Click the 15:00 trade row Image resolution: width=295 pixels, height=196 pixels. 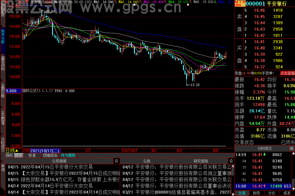pos(263,186)
